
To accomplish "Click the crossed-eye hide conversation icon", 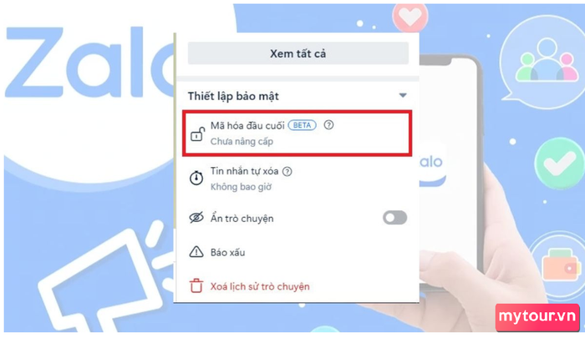I will coord(196,218).
